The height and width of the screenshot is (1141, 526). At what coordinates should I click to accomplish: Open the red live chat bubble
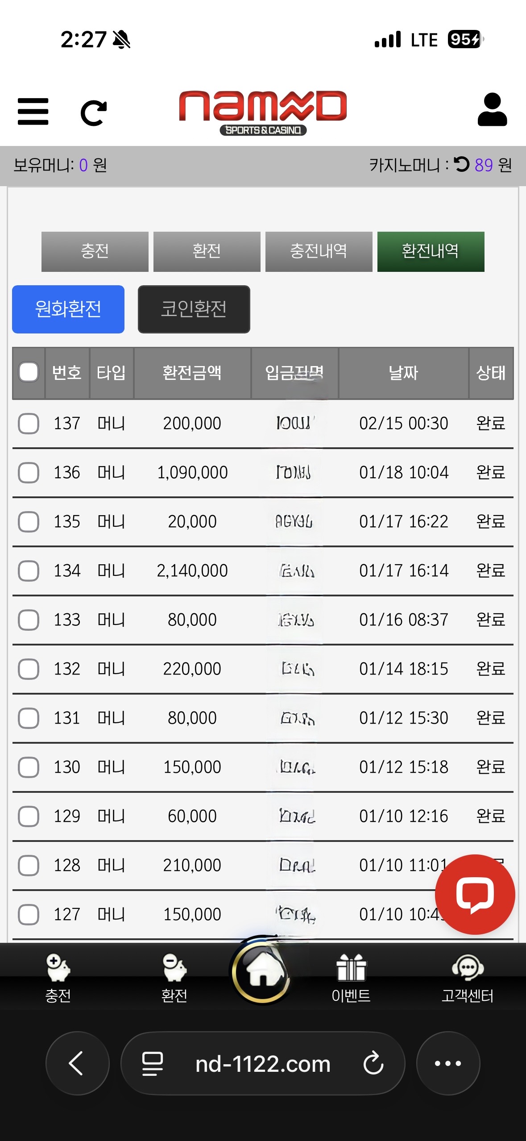(475, 894)
